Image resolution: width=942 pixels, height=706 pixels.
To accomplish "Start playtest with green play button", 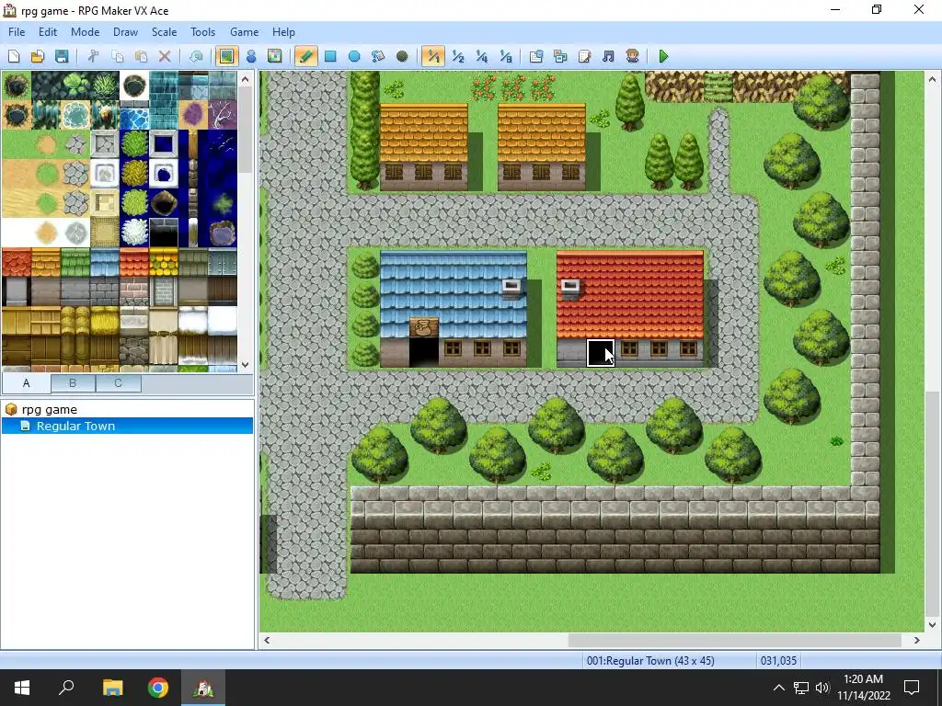I will pos(664,56).
